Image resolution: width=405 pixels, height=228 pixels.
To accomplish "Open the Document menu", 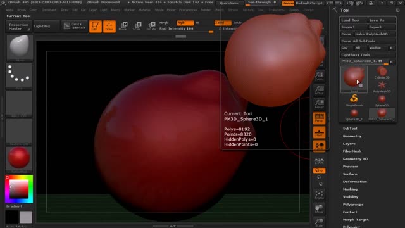I will pos(49,10).
